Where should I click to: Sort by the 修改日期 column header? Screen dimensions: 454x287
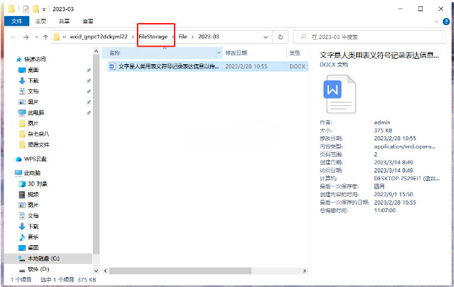tap(236, 53)
